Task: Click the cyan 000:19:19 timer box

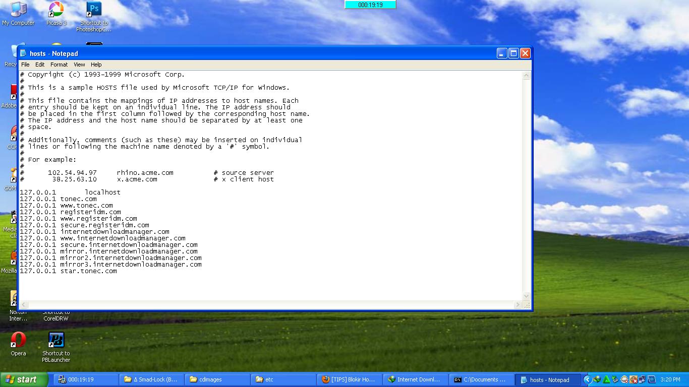Action: tap(370, 5)
